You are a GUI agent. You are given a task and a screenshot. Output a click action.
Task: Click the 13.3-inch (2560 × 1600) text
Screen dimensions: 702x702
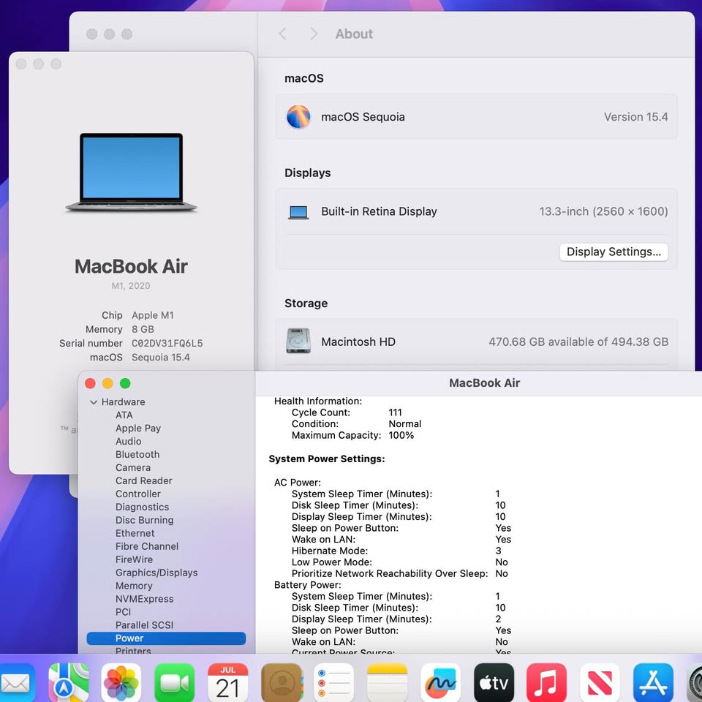pos(603,211)
